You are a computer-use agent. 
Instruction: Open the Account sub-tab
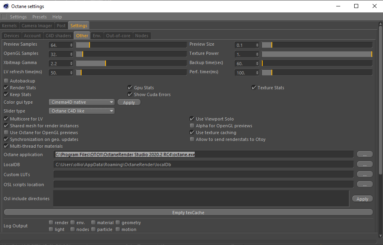coord(32,36)
